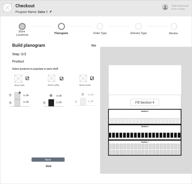Select the Beach towels product thumbnail
Screen dimensions: 192x184
tap(83, 78)
